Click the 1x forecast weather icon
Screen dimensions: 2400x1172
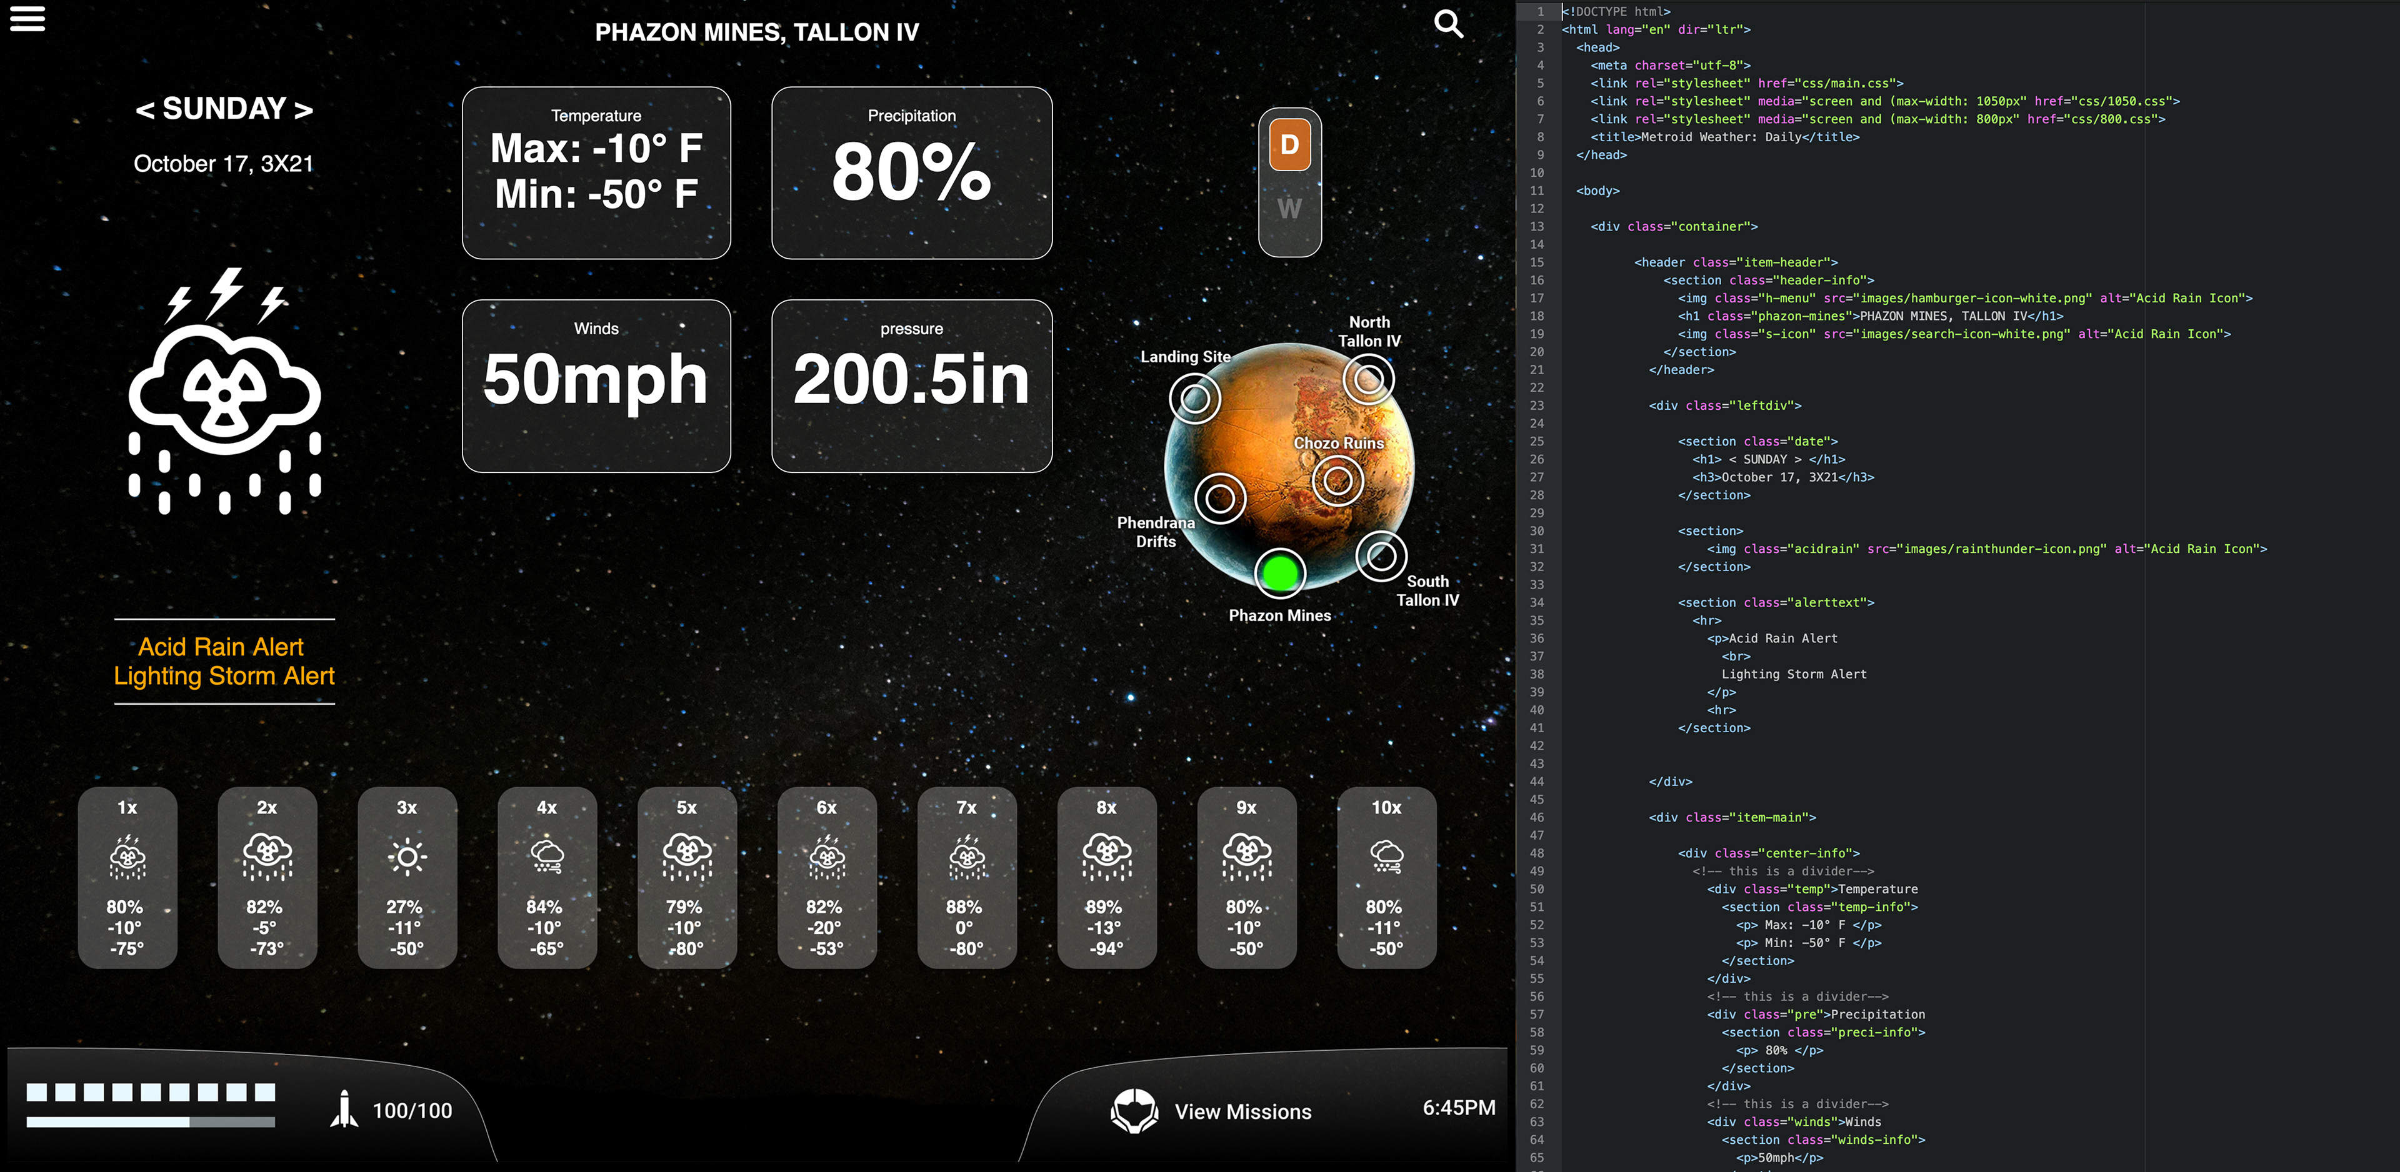point(127,857)
